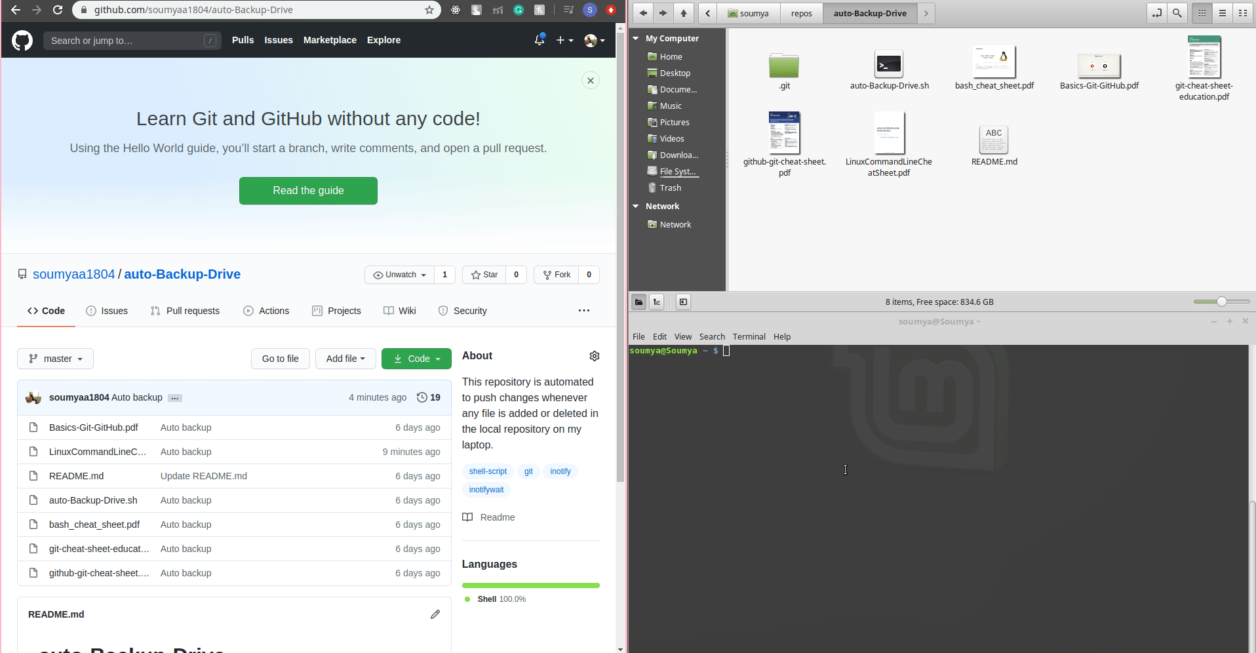Image resolution: width=1256 pixels, height=653 pixels.
Task: Open the master branch dropdown
Action: tap(55, 359)
